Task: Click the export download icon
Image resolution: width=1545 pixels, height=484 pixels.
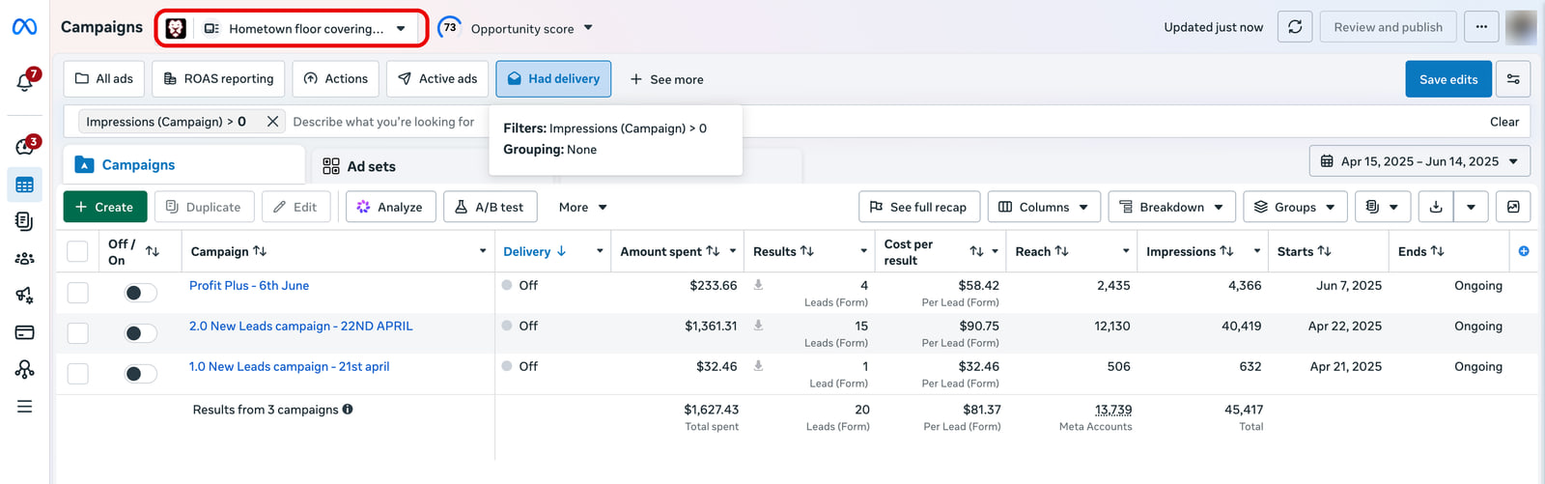Action: click(1436, 207)
